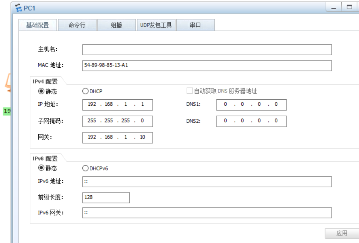This screenshot has height=243, width=359.
Task: Click the PC1 window title icon
Action: 18,8
